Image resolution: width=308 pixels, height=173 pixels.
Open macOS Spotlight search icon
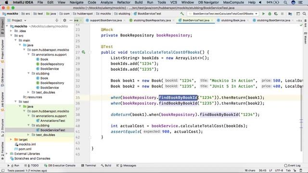tap(285, 2)
